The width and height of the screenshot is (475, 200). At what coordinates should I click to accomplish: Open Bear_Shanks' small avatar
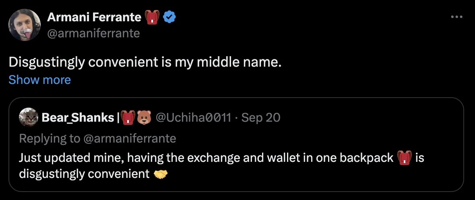point(28,117)
